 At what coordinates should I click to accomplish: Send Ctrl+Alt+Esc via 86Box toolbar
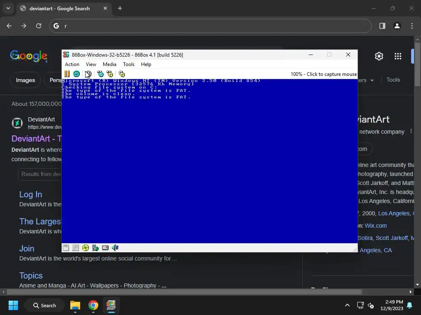110,74
